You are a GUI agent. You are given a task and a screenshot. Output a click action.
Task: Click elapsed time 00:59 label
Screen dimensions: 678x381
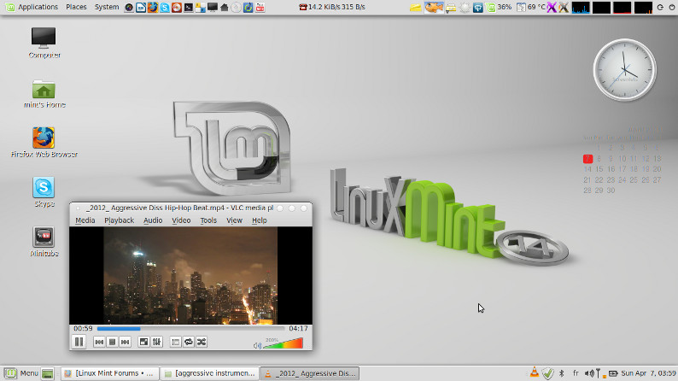[x=83, y=329]
